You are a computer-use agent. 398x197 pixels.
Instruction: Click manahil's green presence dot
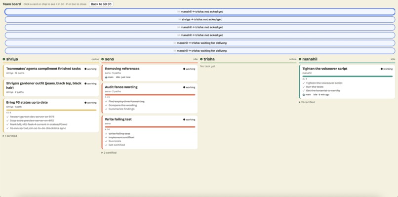click(300, 59)
